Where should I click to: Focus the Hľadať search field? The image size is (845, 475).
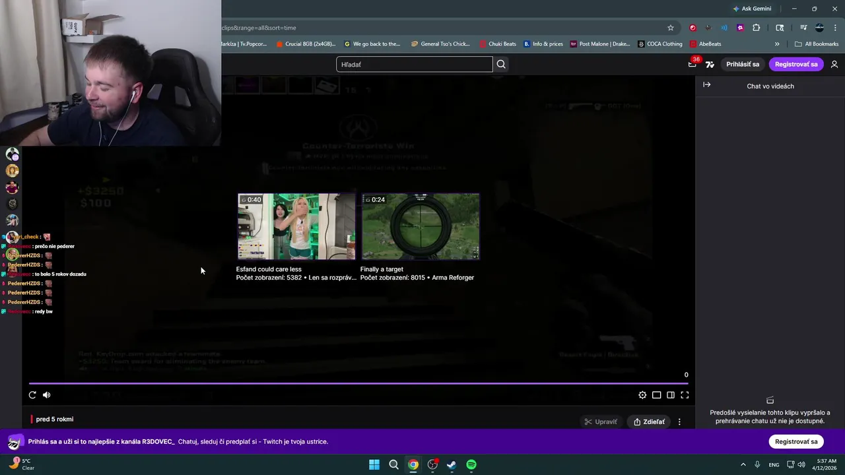coord(415,64)
